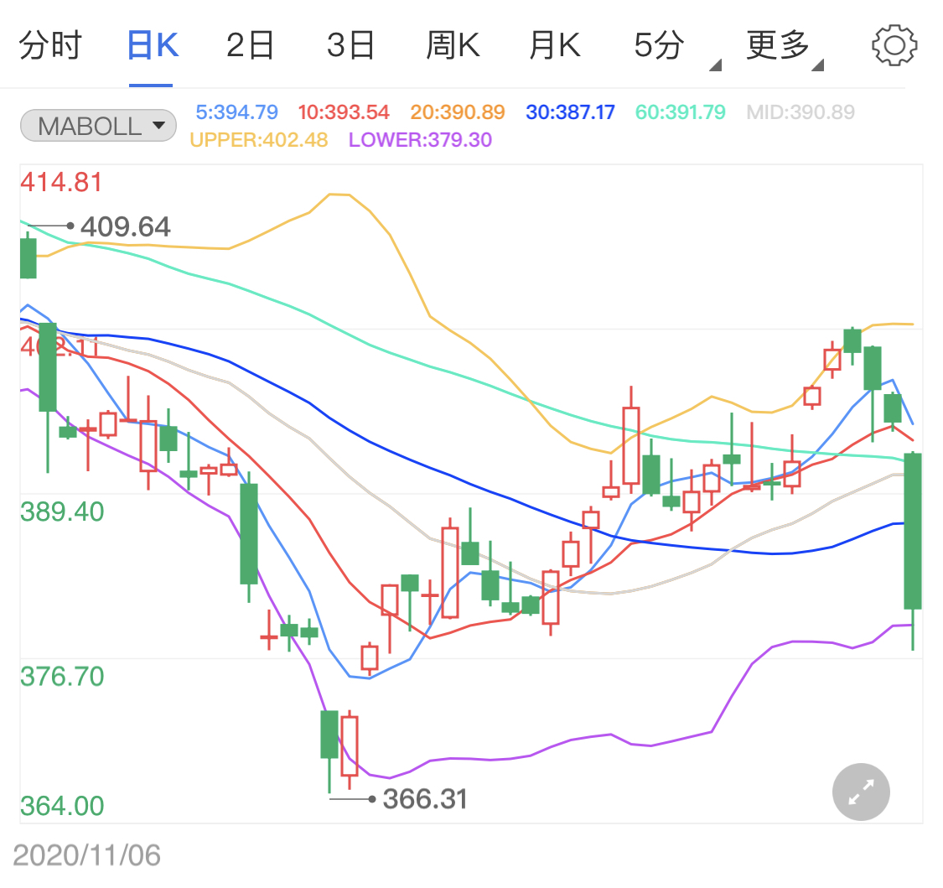Click the 60:391.79 moving average value
This screenshot has width=943, height=888.
point(681,112)
